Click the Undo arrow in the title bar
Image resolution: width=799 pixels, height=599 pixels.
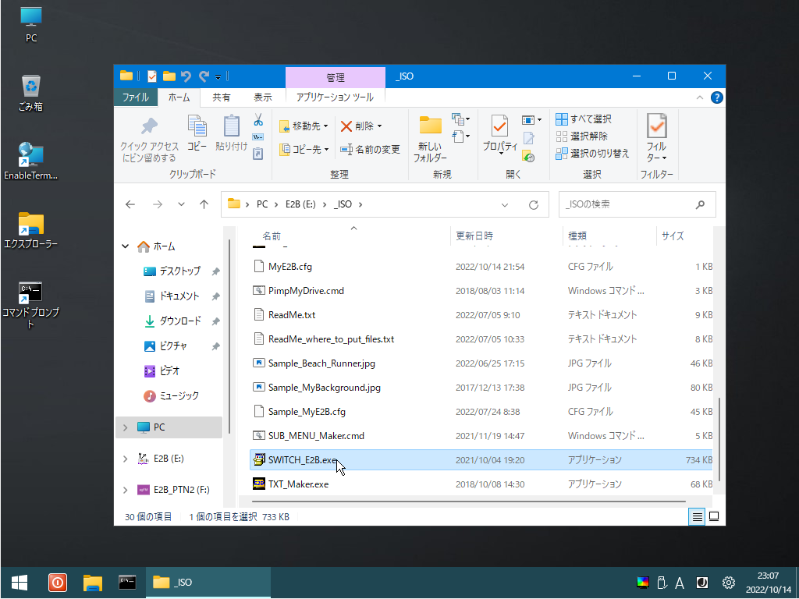[186, 76]
